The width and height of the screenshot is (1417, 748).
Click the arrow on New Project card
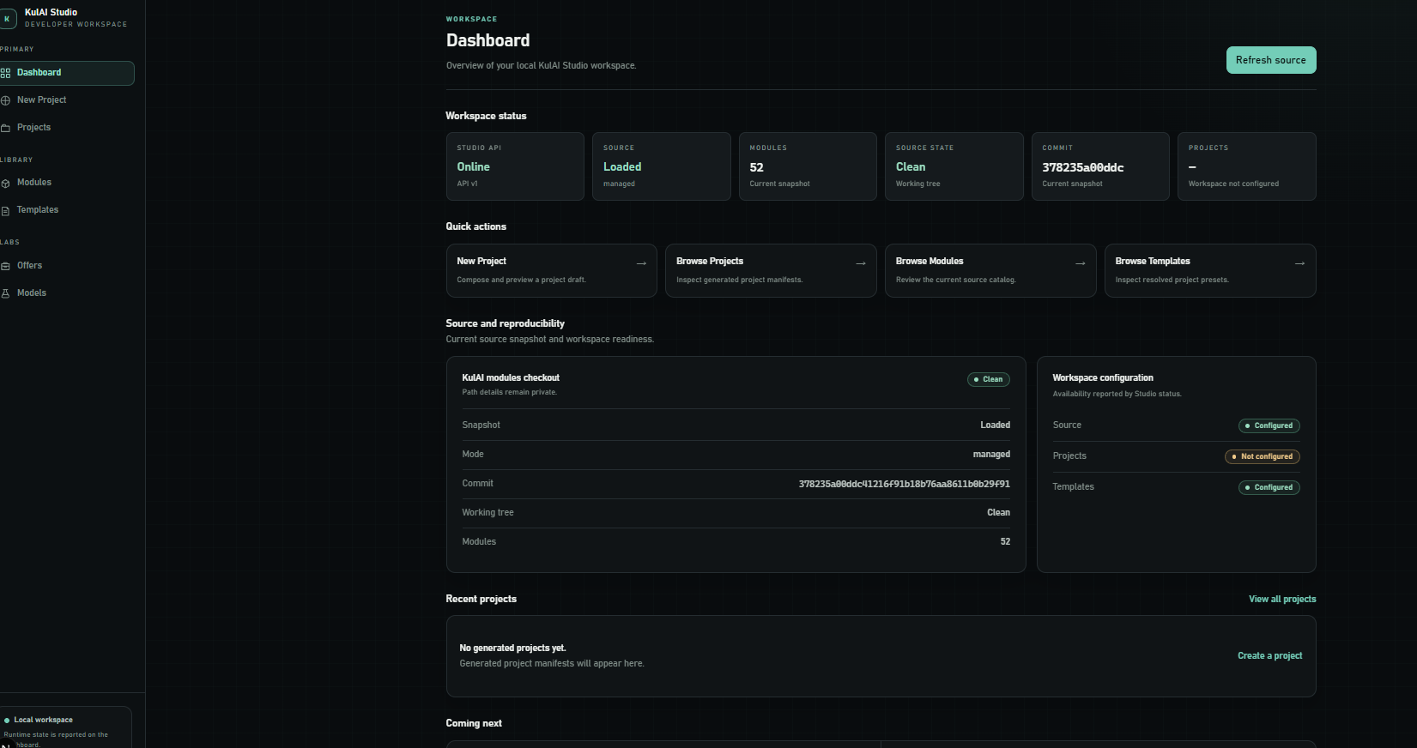[x=641, y=263]
